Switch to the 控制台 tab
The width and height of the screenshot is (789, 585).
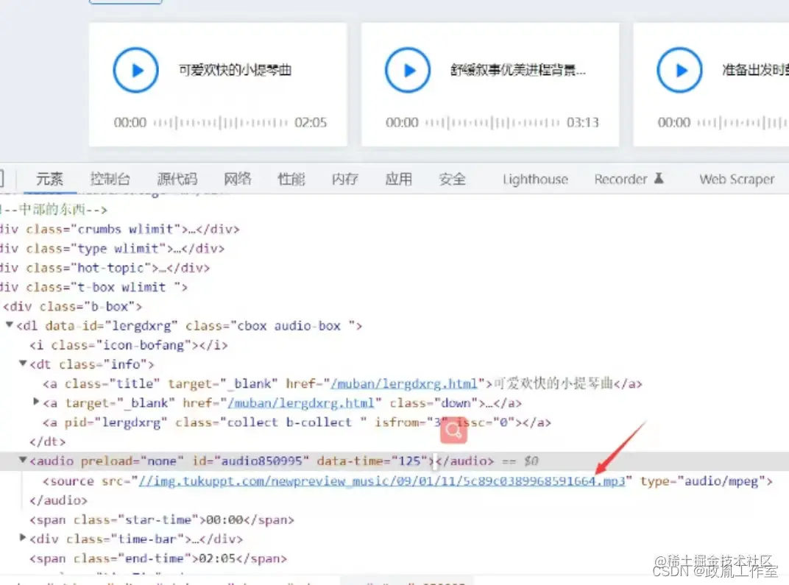pos(110,179)
